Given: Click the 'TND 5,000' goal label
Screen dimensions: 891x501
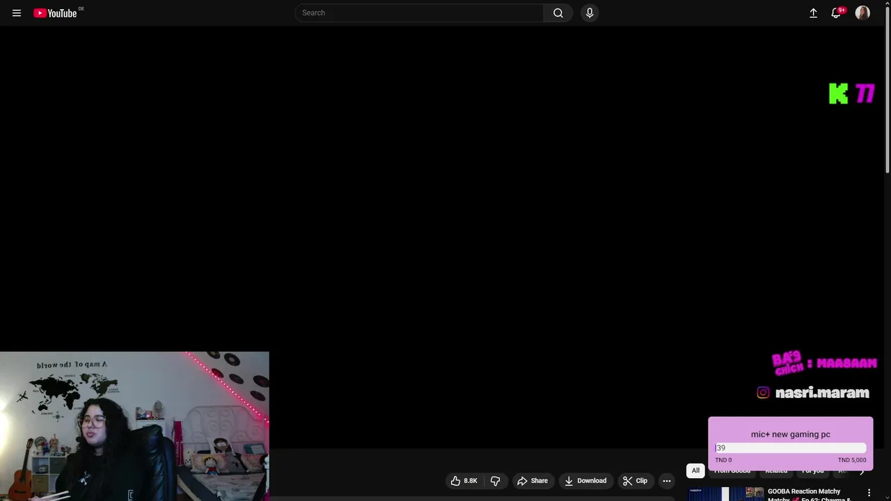Looking at the screenshot, I should 852,460.
